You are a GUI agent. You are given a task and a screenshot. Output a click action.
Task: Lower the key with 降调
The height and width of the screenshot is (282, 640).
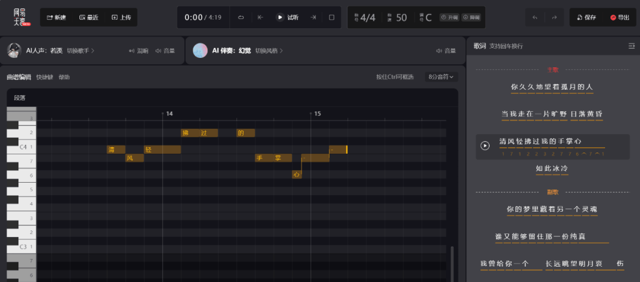[472, 18]
